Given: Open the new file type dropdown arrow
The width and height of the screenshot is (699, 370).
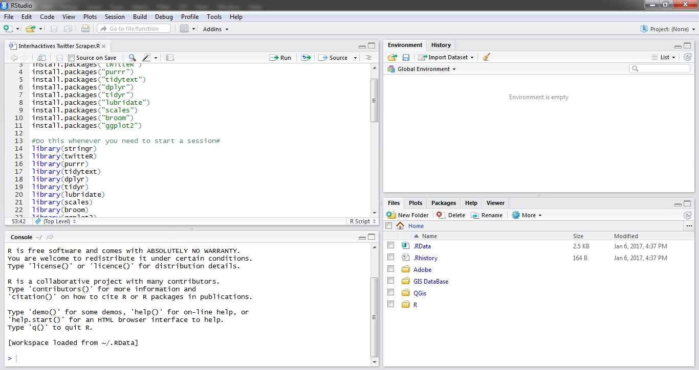Looking at the screenshot, I should 17,29.
